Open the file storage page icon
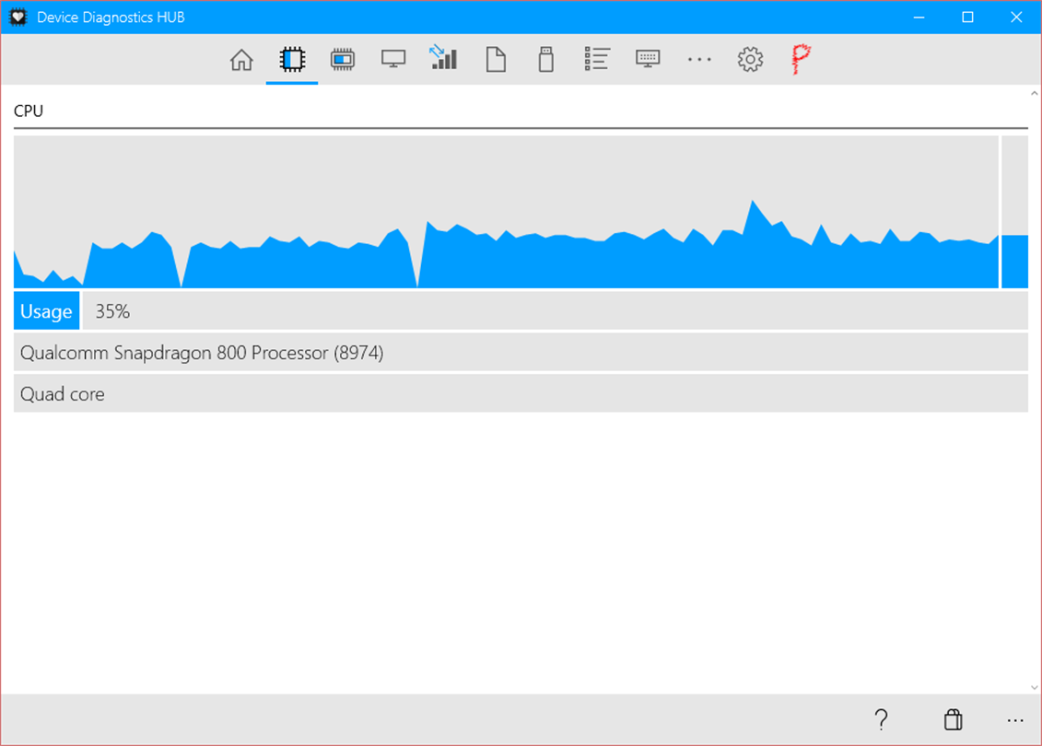This screenshot has width=1042, height=746. (496, 60)
